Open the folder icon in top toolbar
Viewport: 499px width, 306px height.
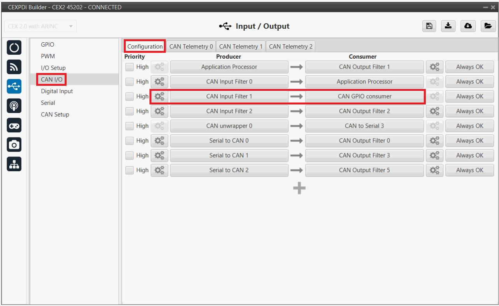tap(487, 26)
